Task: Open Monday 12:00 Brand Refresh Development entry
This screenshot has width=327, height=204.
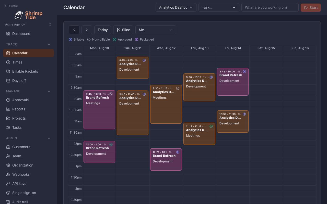Action: (99, 152)
